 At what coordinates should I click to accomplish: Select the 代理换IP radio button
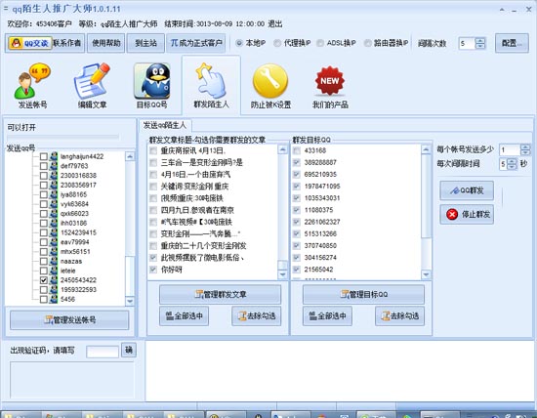point(277,43)
